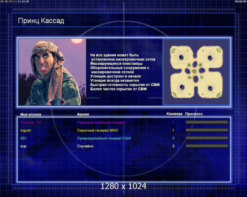Click sup's loading progress bar
247x197 pixels.
[x=207, y=146]
